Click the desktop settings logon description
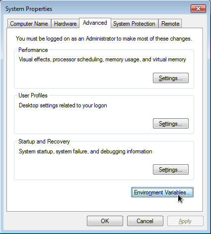The height and width of the screenshot is (234, 211). click(63, 105)
